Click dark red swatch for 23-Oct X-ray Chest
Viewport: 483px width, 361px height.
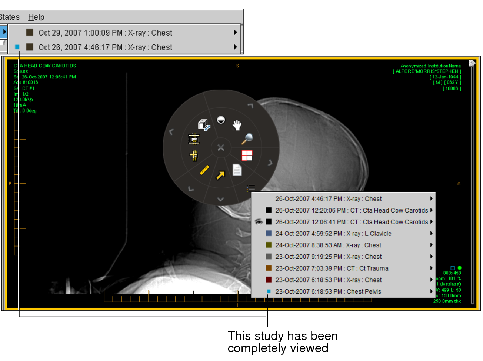click(269, 280)
